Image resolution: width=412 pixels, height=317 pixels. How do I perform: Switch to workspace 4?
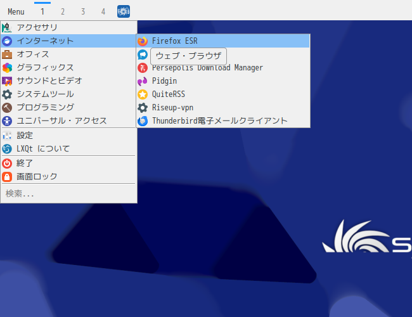pos(103,11)
